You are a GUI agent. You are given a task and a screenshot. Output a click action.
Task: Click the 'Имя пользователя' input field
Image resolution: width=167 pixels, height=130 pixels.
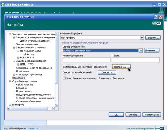(87, 60)
